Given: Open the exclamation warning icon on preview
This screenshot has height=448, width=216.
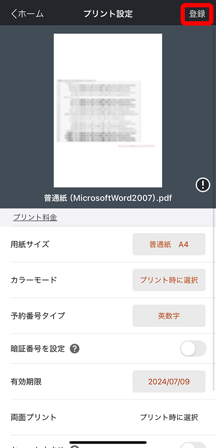Looking at the screenshot, I should (203, 185).
